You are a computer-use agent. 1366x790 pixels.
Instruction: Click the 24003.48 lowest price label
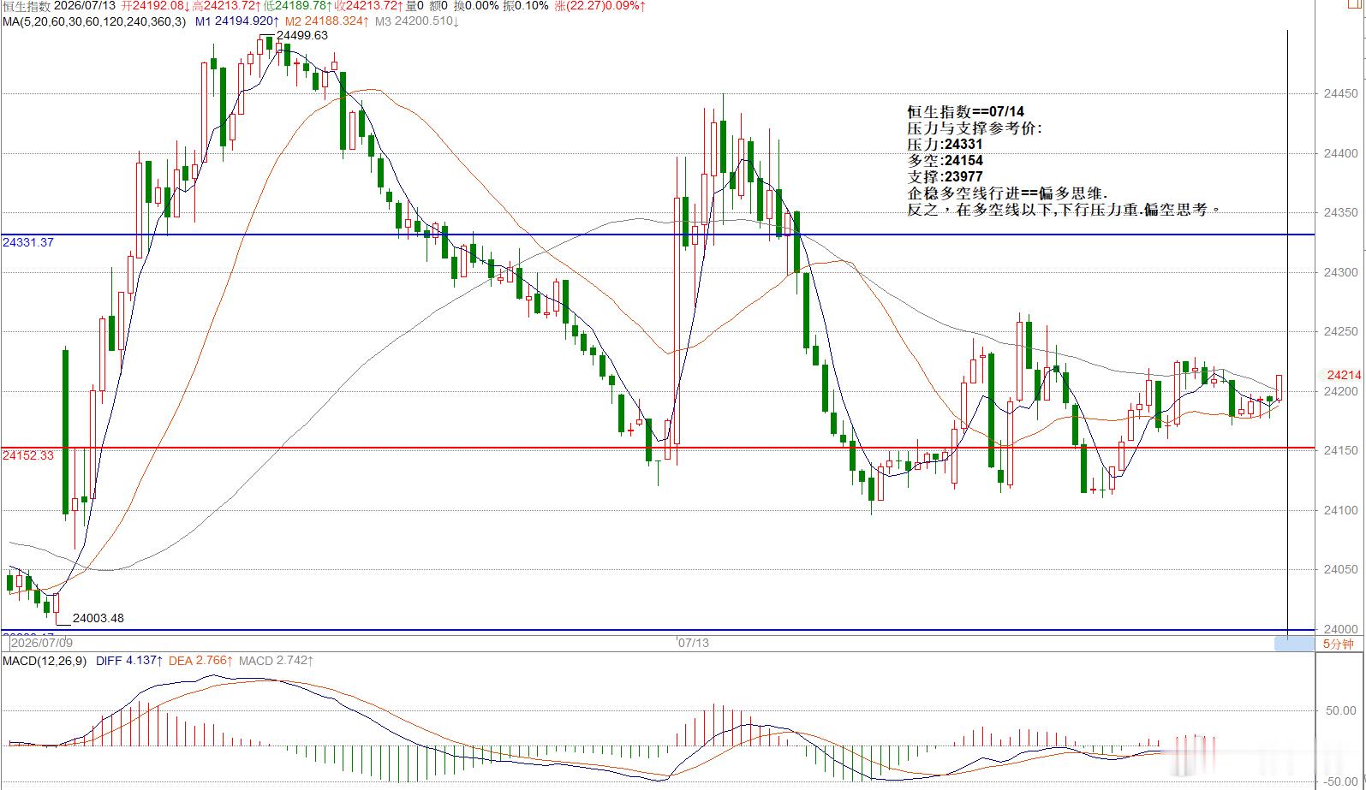(98, 618)
